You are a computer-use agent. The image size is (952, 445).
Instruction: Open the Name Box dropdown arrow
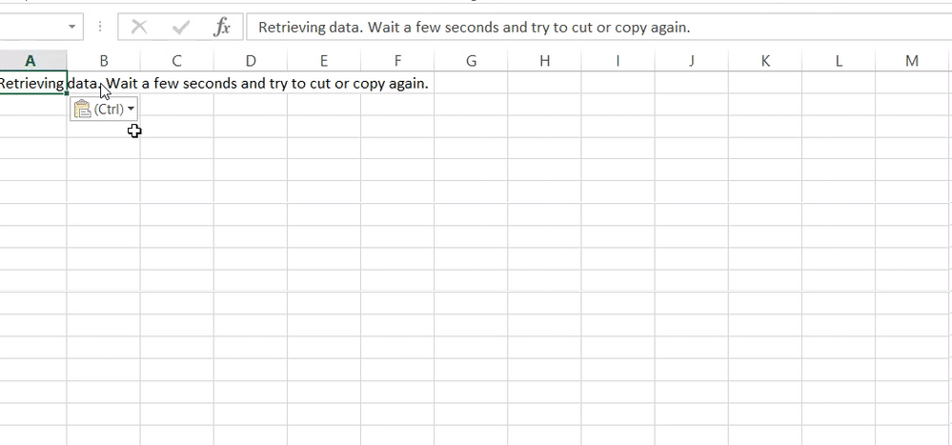72,28
